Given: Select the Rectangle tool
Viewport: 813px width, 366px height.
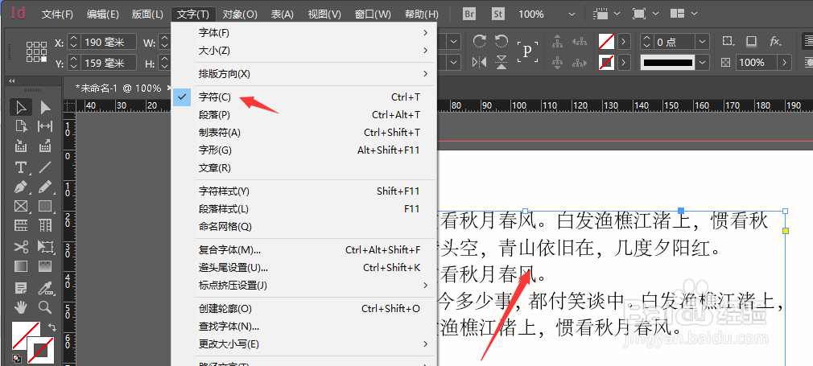Looking at the screenshot, I should pos(46,207).
